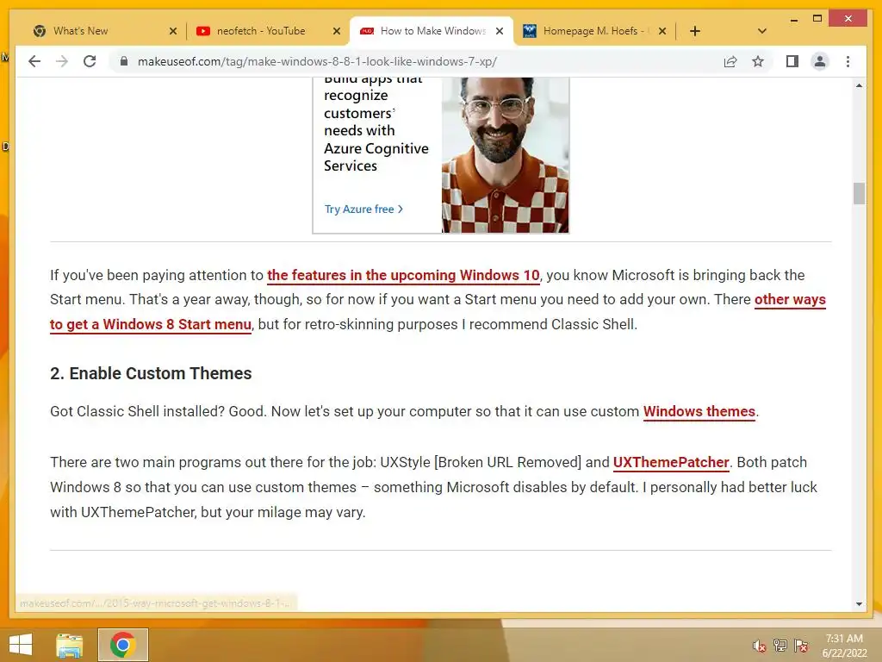Open Chrome three-dot menu
The width and height of the screenshot is (882, 662).
848,61
